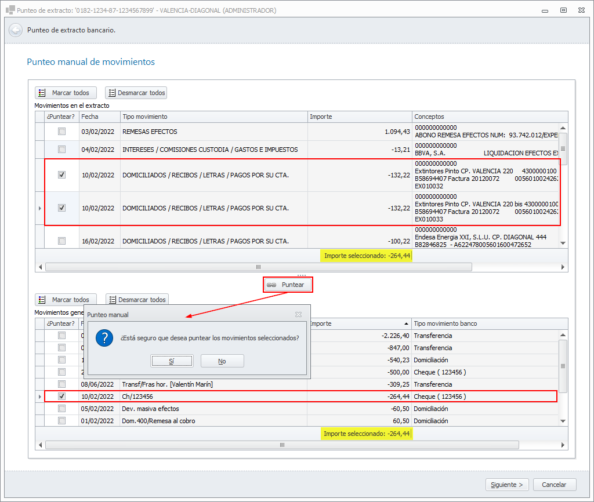
Task: Click the Puntear link button
Action: pos(287,285)
